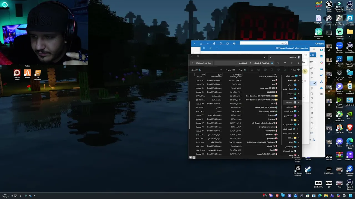Open Stream Deck desktop shortcut

(350, 156)
